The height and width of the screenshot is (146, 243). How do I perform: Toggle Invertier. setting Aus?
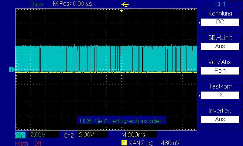pos(220,120)
